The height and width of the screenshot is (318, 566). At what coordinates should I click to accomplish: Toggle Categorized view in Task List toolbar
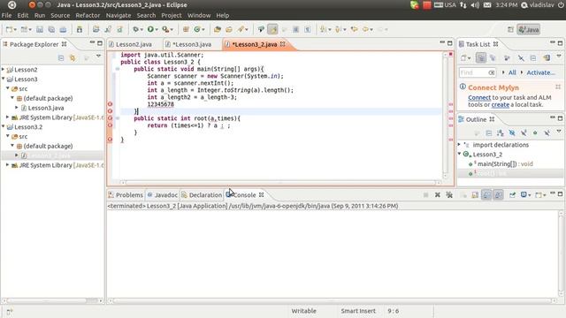coord(480,58)
